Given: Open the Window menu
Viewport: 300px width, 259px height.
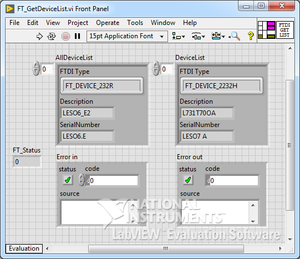Looking at the screenshot, I should coord(163,23).
